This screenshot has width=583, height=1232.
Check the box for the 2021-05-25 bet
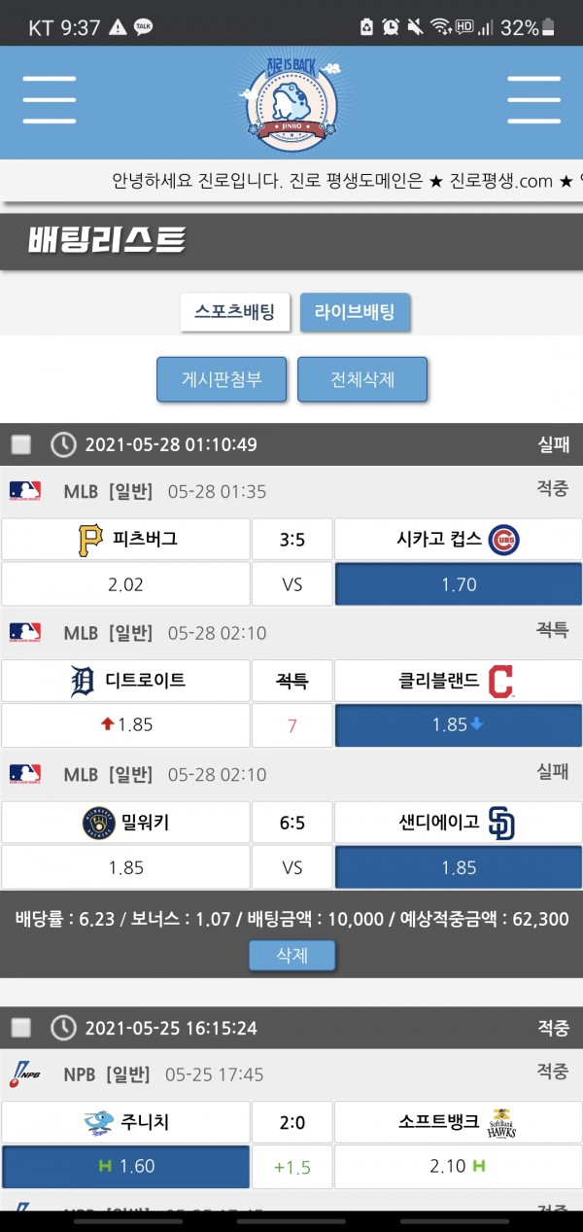tap(21, 1028)
